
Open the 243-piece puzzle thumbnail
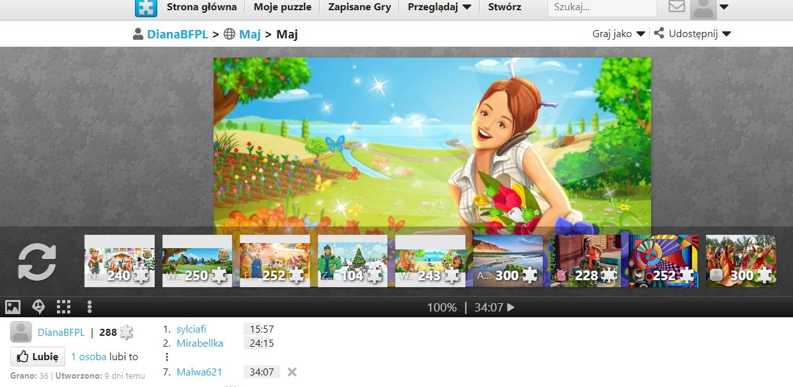point(430,261)
